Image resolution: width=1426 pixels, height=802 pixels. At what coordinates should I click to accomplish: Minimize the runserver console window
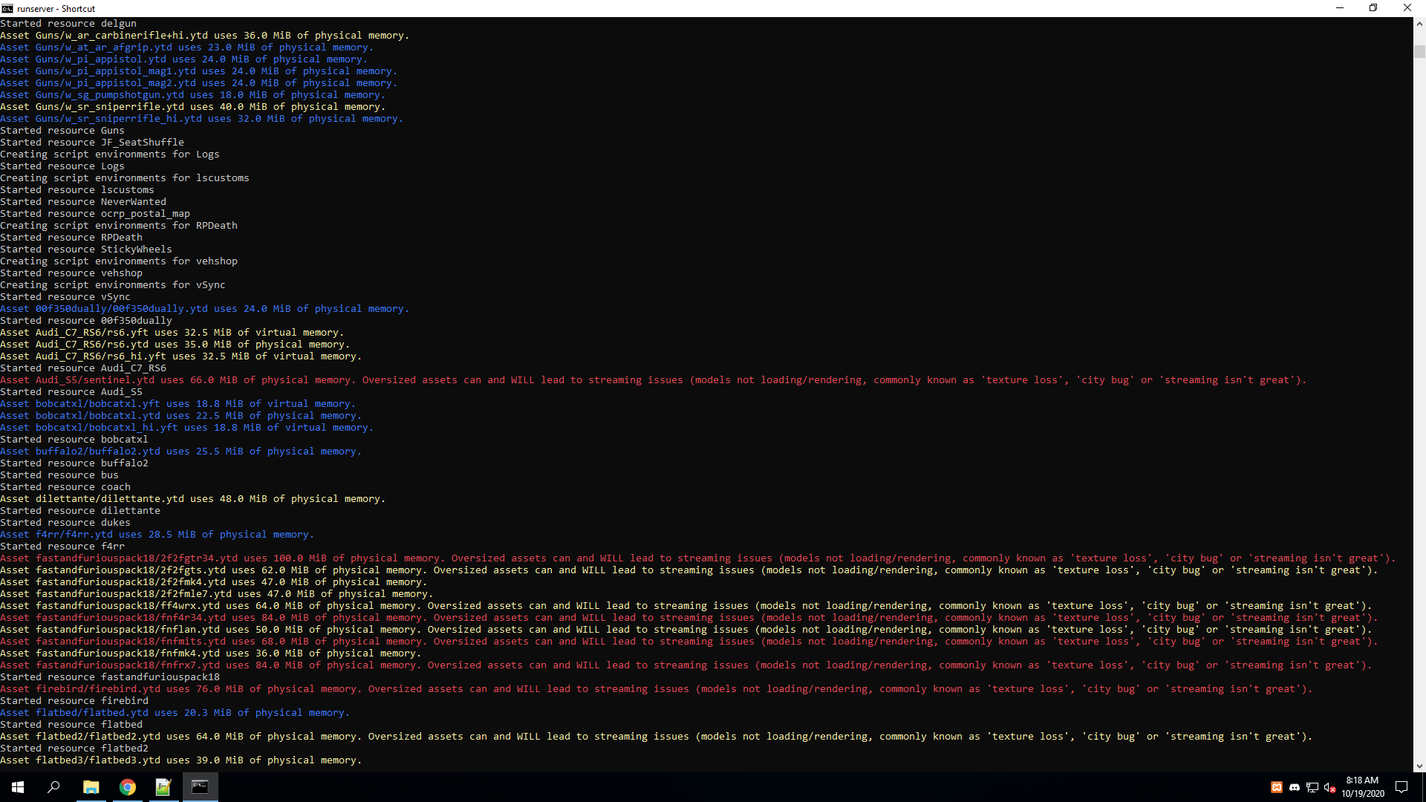[1340, 8]
